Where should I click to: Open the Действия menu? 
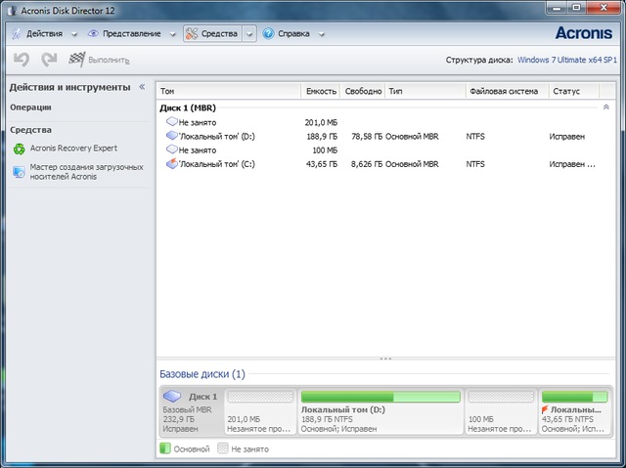46,33
